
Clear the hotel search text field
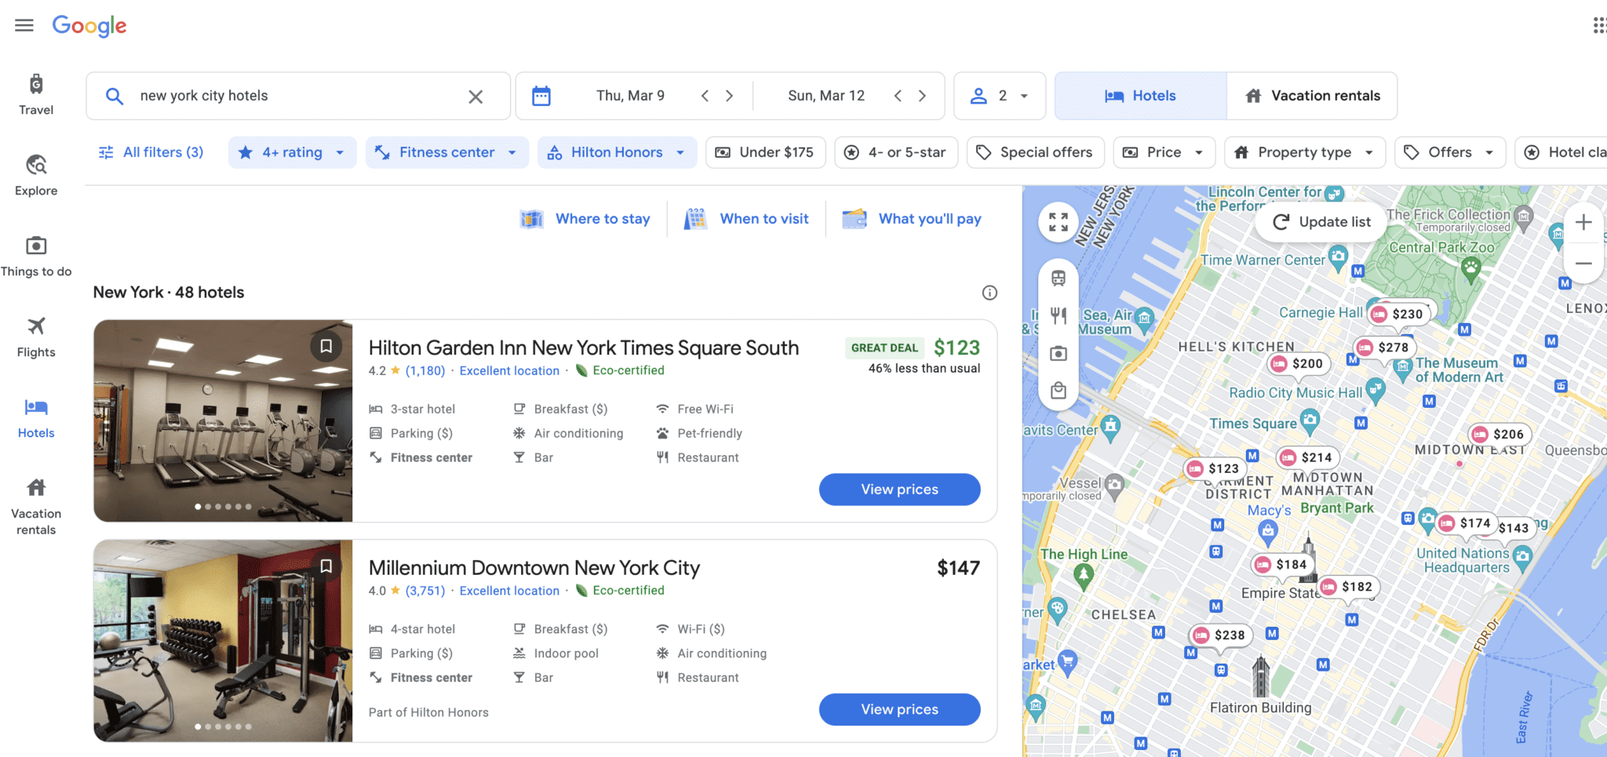pyautogui.click(x=476, y=96)
